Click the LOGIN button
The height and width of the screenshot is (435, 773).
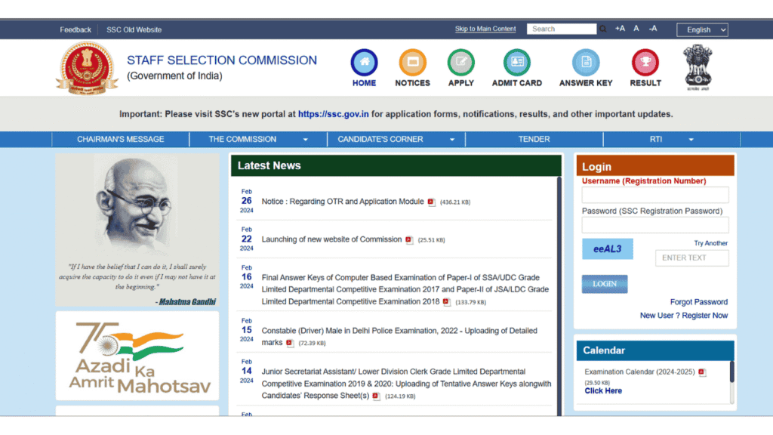(x=605, y=284)
